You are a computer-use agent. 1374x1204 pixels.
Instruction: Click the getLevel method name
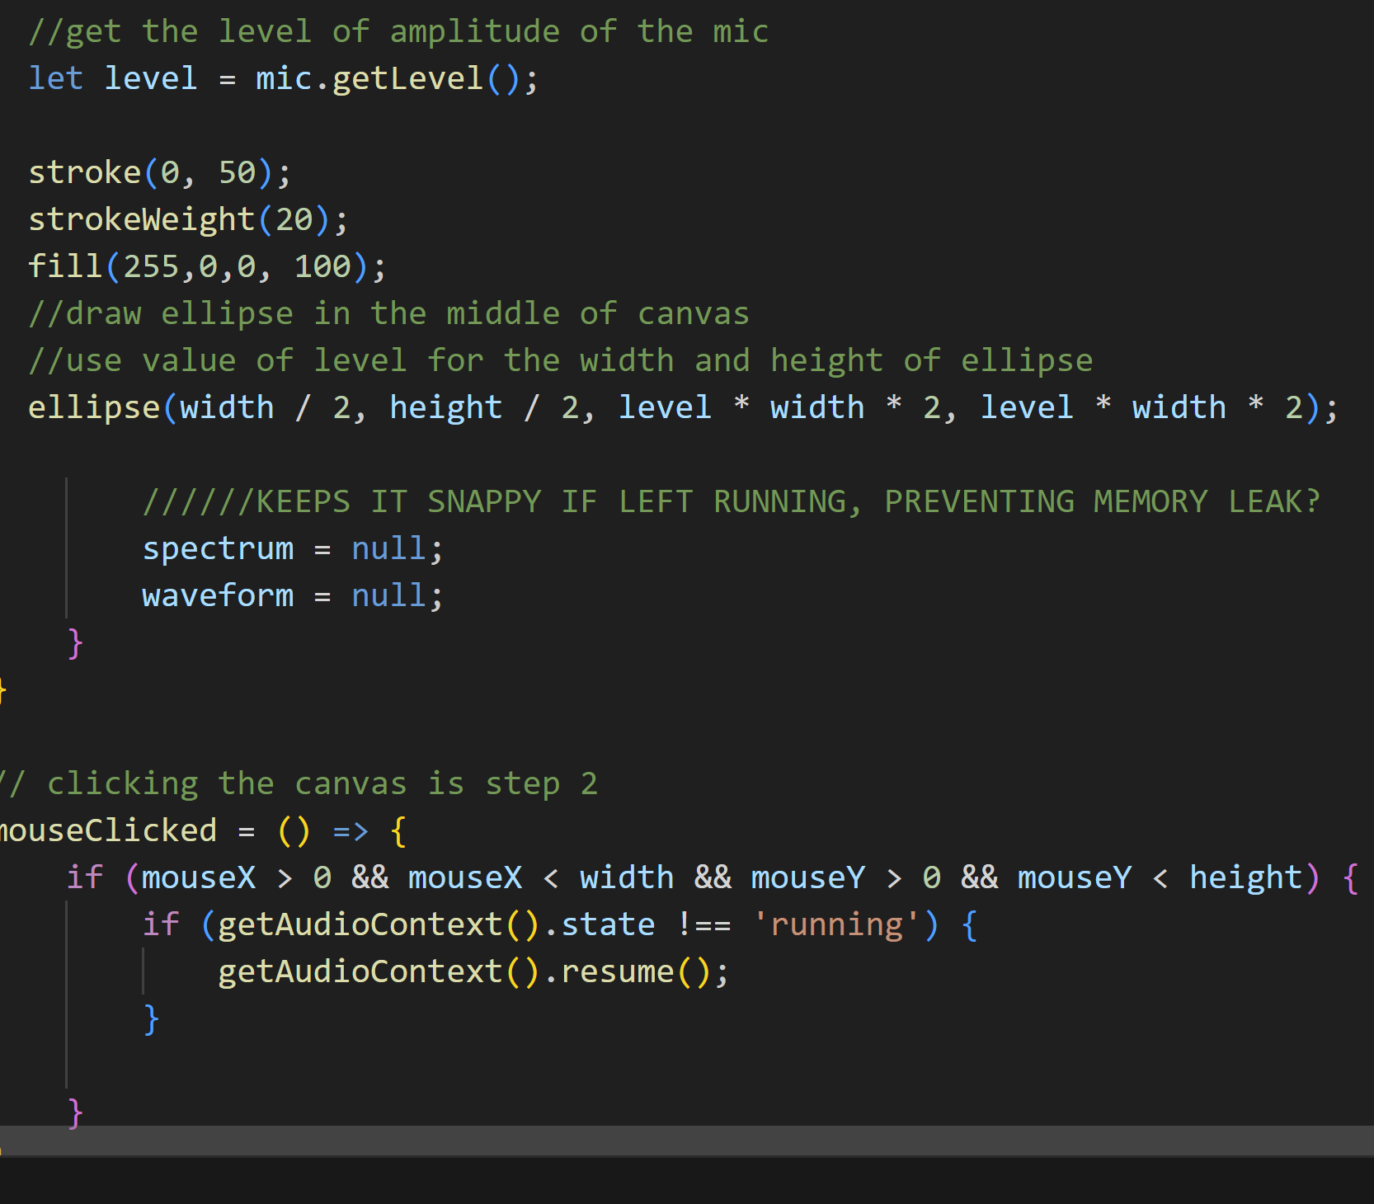407,79
